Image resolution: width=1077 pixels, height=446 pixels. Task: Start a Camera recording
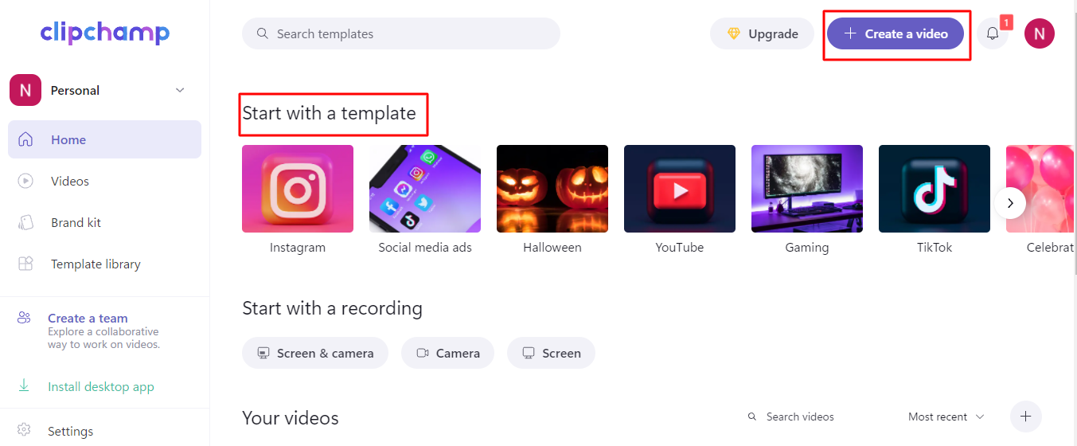coord(447,353)
